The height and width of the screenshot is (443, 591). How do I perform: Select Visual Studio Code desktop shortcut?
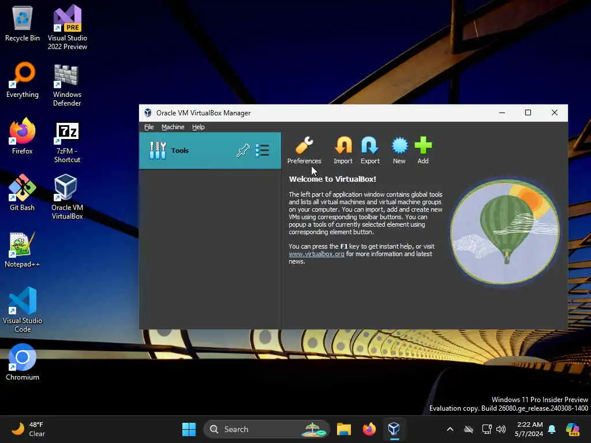pos(23,310)
